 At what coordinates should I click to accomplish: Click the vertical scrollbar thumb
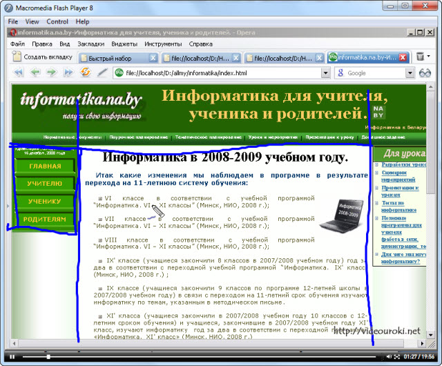[430, 142]
